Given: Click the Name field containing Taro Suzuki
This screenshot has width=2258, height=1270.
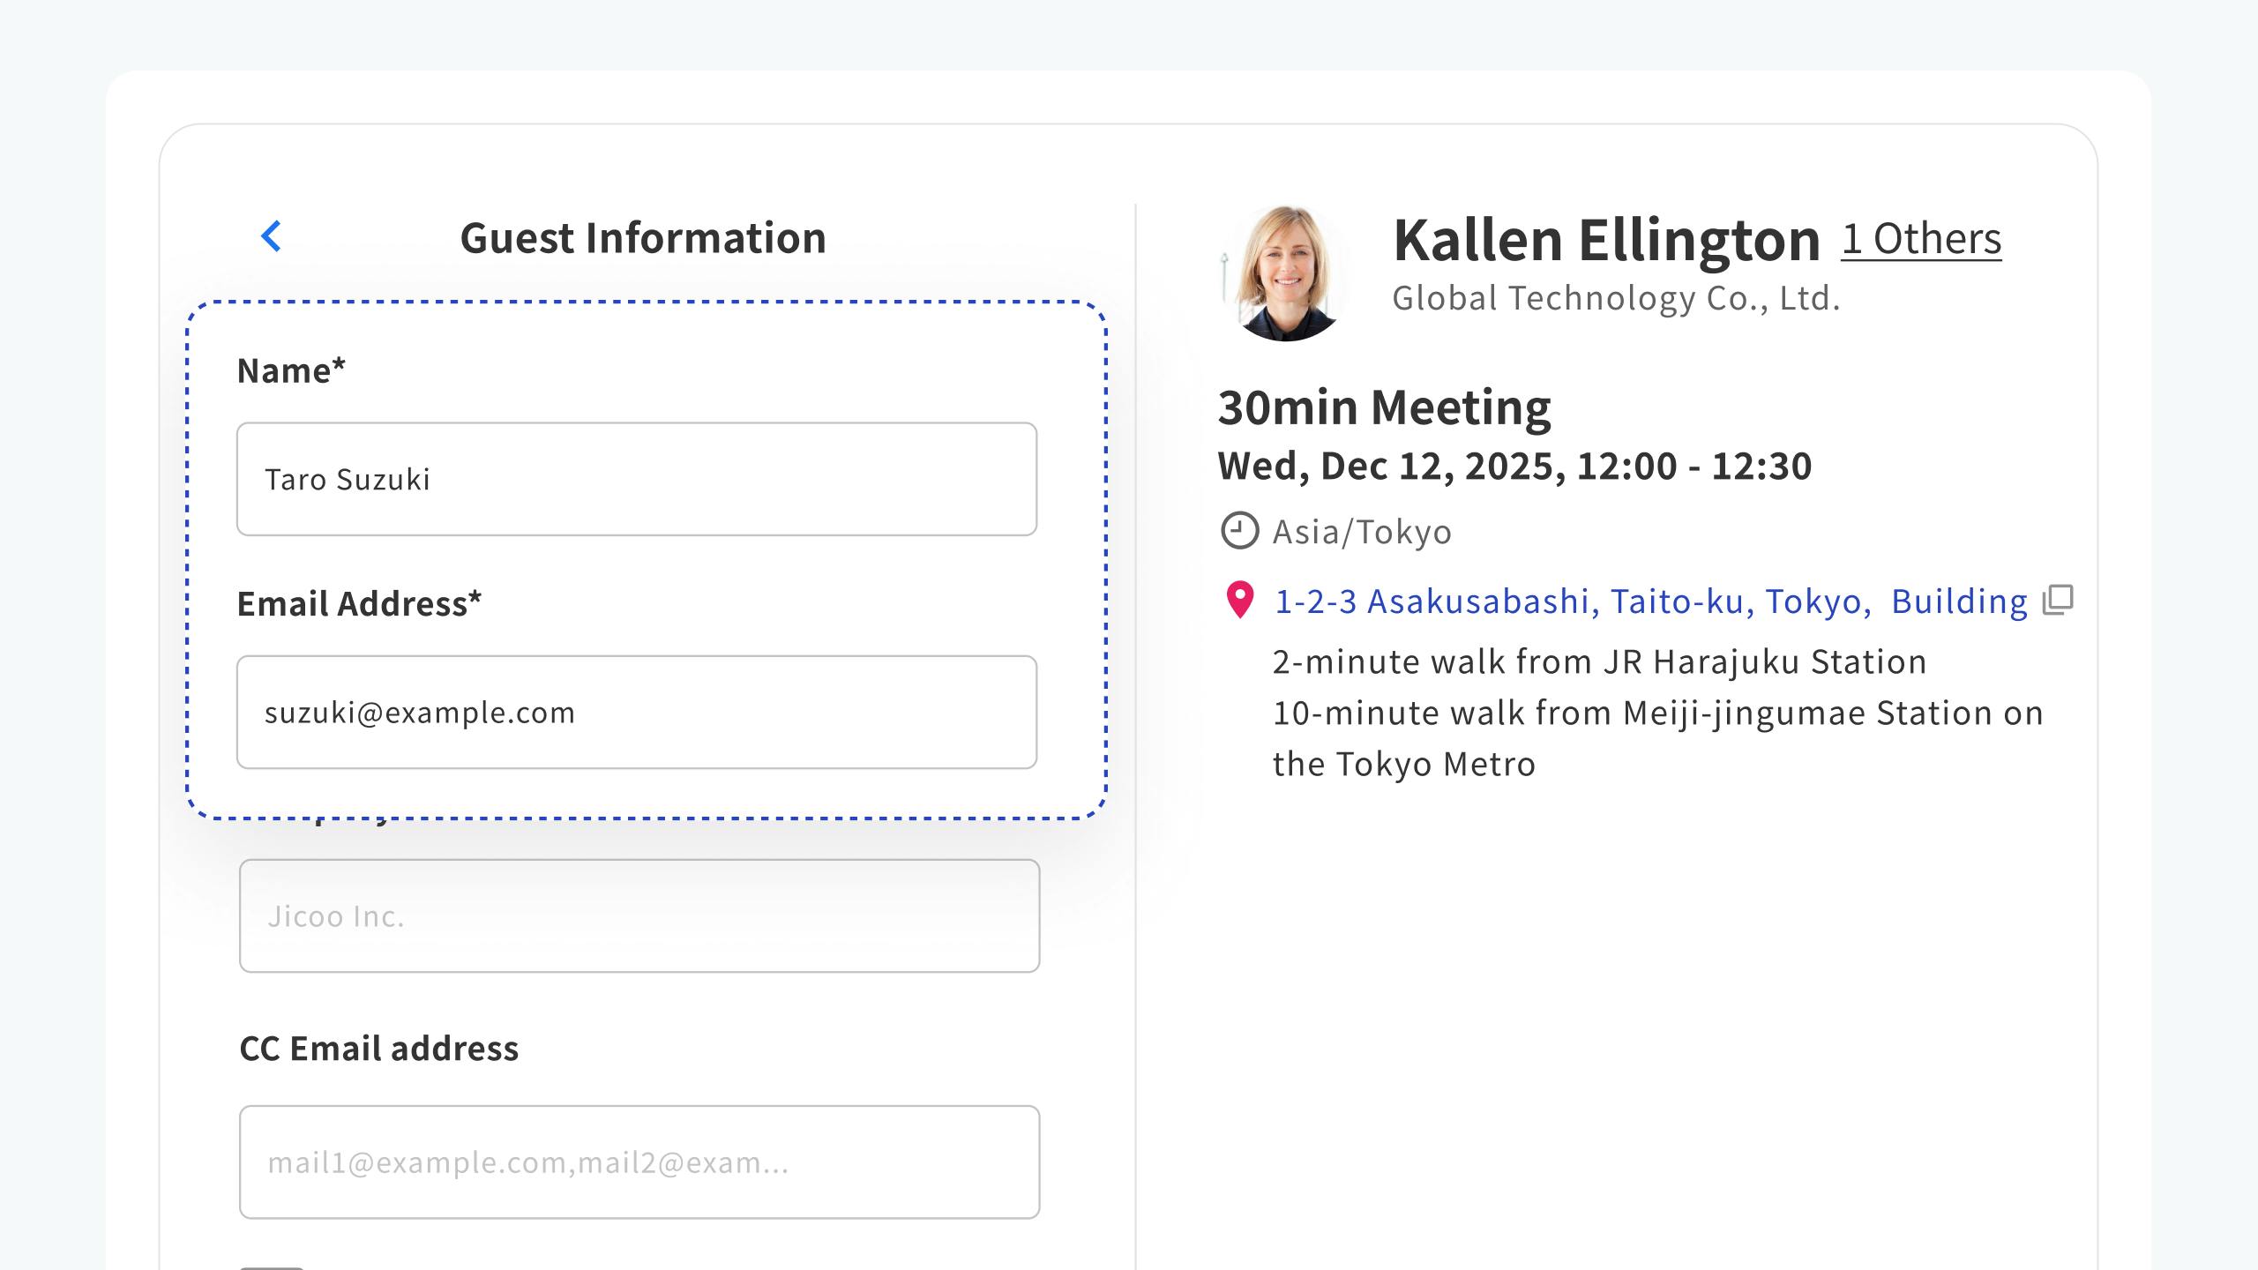Looking at the screenshot, I should point(636,479).
